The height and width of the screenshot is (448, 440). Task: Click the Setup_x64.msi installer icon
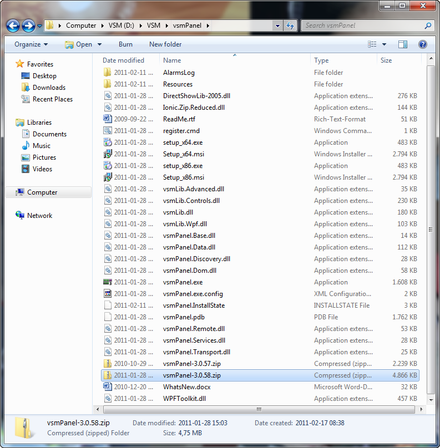108,154
